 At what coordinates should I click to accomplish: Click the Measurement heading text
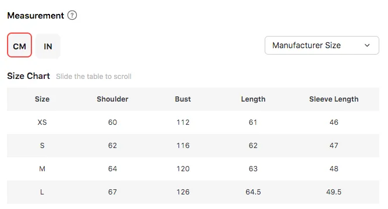(35, 16)
